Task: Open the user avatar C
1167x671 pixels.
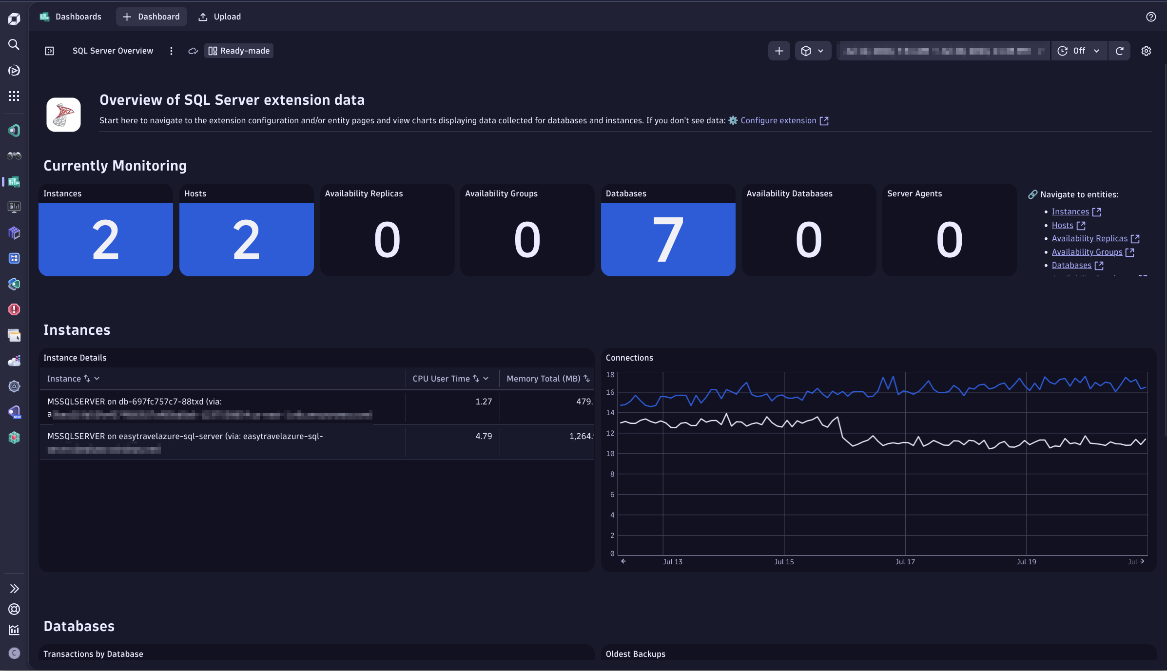Action: click(14, 653)
